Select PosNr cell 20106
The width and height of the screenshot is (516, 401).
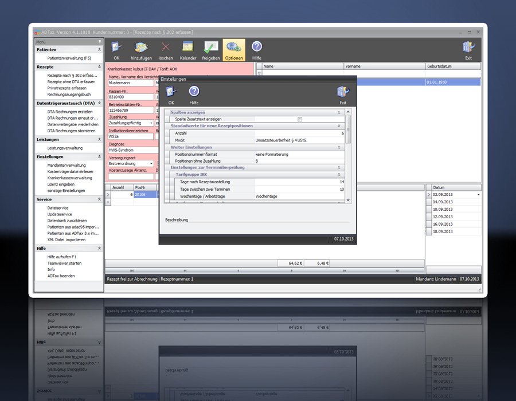coord(146,195)
